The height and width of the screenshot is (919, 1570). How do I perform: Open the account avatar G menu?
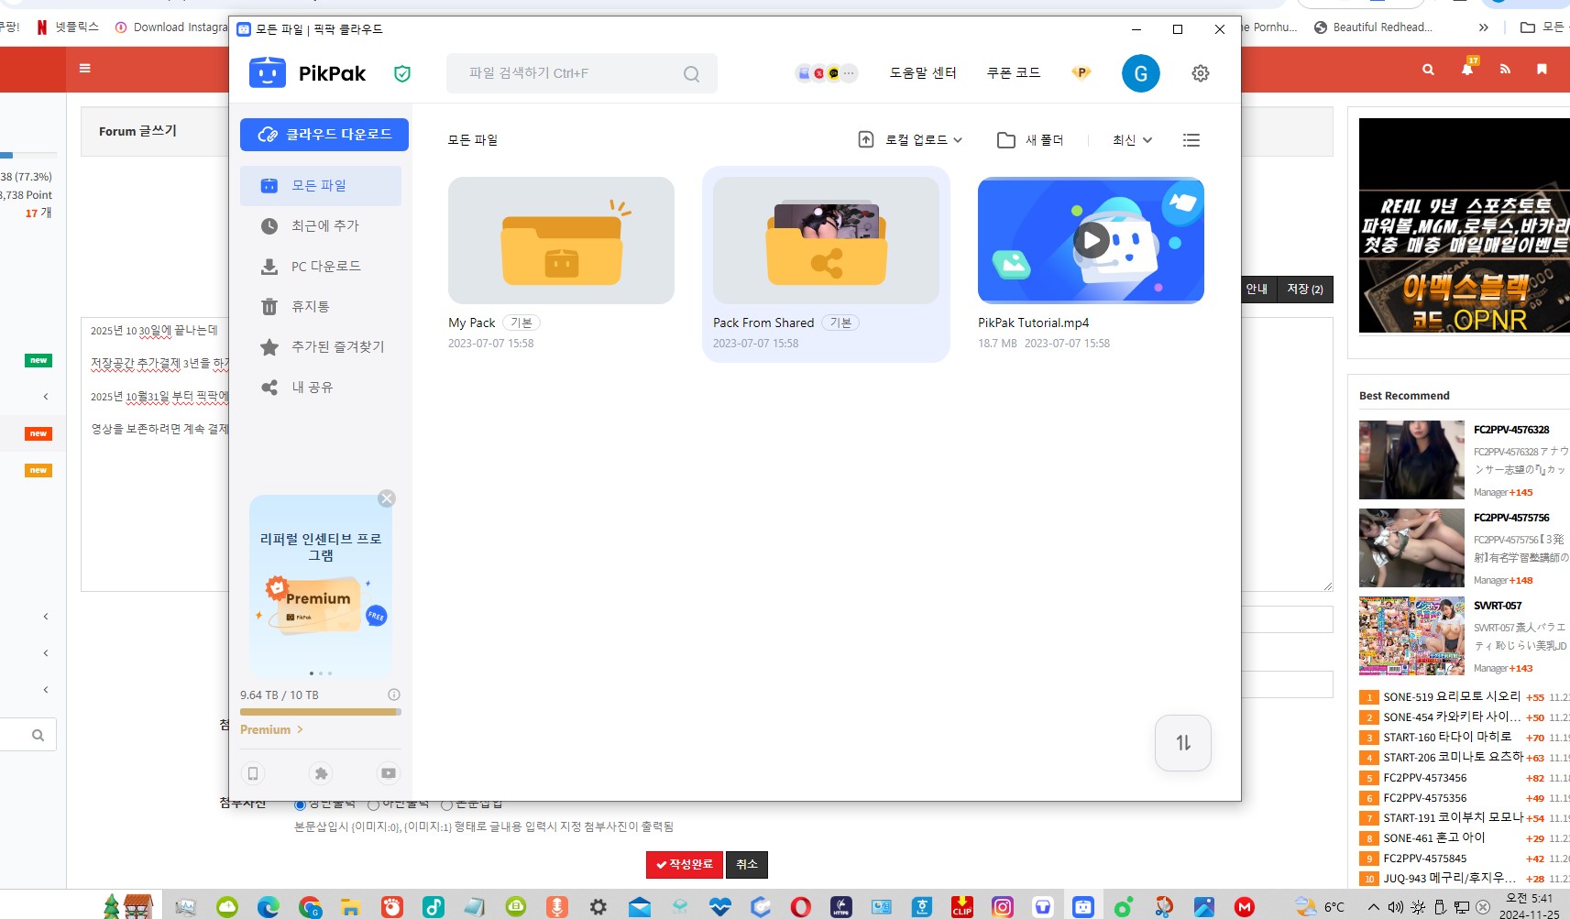[1141, 73]
